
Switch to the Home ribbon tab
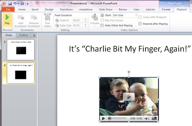(x=22, y=10)
